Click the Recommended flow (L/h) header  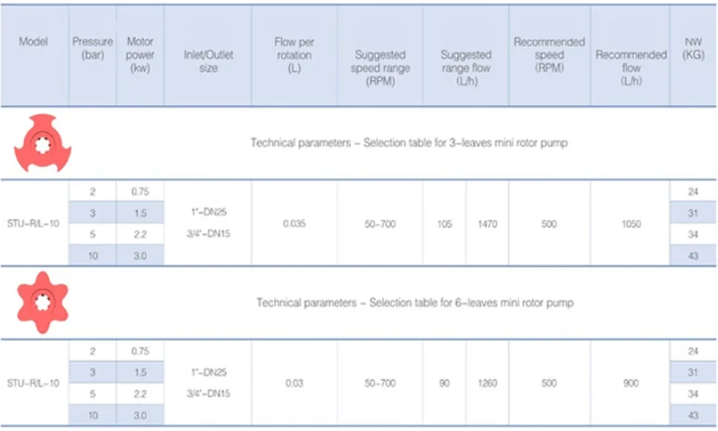[631, 68]
